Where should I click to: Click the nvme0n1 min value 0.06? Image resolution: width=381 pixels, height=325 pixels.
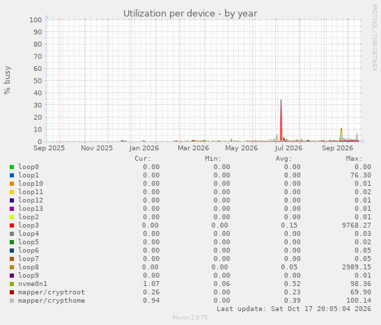(221, 283)
